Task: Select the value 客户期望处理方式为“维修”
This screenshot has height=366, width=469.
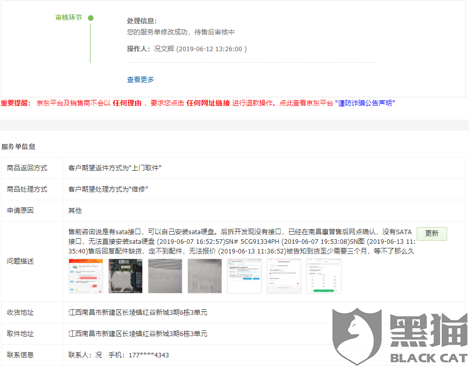Action: point(108,190)
